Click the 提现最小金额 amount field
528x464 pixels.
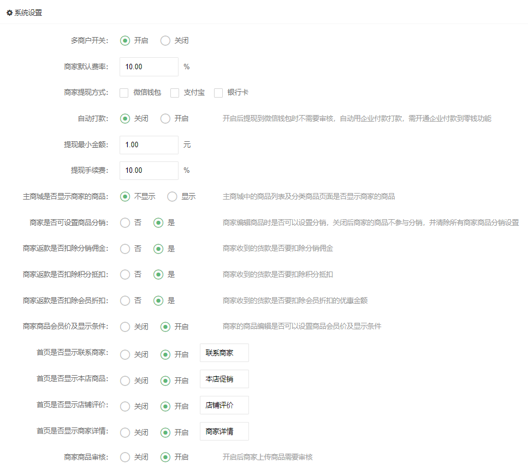click(149, 145)
